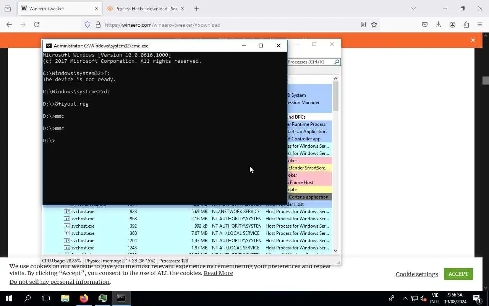Open a new Firefox tab
This screenshot has height=306, width=489.
click(x=196, y=8)
